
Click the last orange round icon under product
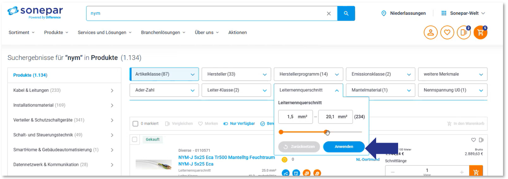click(317, 173)
